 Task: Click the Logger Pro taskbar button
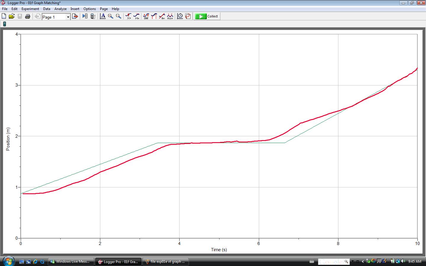click(118, 262)
